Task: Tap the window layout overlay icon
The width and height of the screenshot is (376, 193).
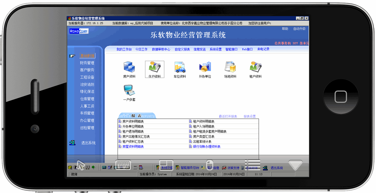Action: point(166,165)
